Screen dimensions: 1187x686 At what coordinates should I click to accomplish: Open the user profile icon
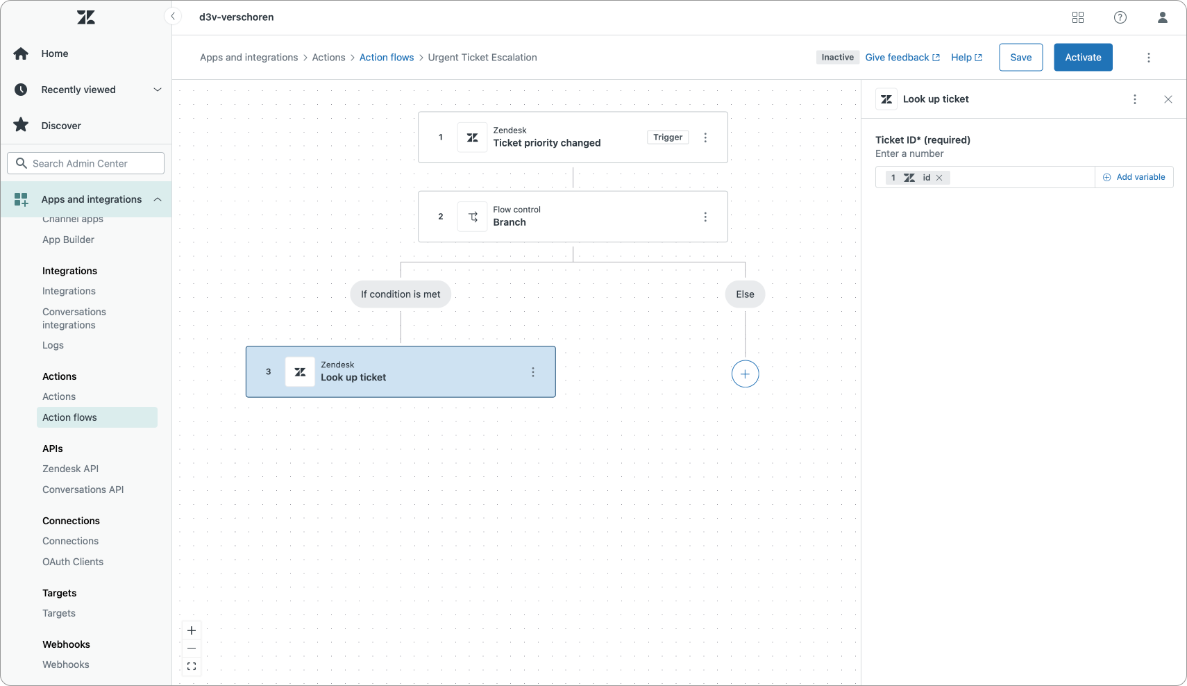(1163, 17)
